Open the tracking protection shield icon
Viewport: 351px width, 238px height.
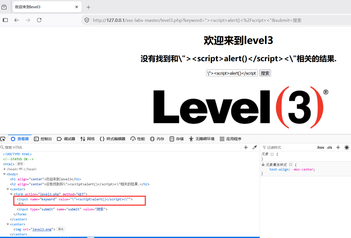point(87,20)
